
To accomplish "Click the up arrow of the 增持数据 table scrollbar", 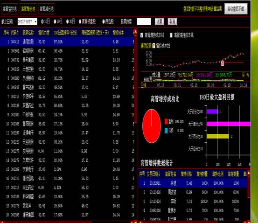I will [249, 173].
